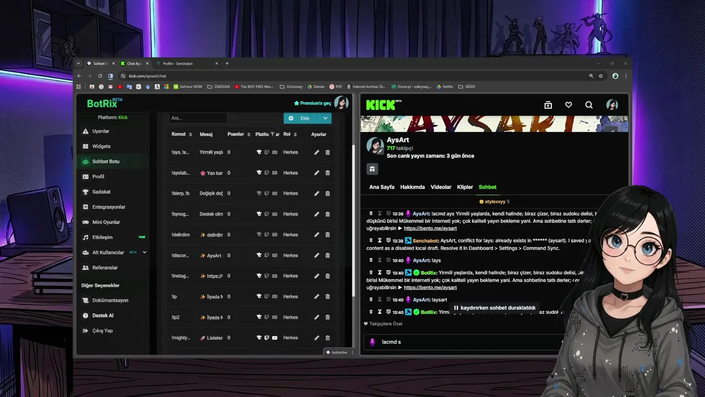The height and width of the screenshot is (397, 705).
Task: Toggle Twitch platform for !ayslab command
Action: coord(267,173)
